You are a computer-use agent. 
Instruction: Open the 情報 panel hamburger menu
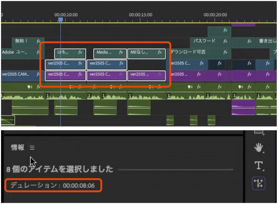(x=32, y=148)
